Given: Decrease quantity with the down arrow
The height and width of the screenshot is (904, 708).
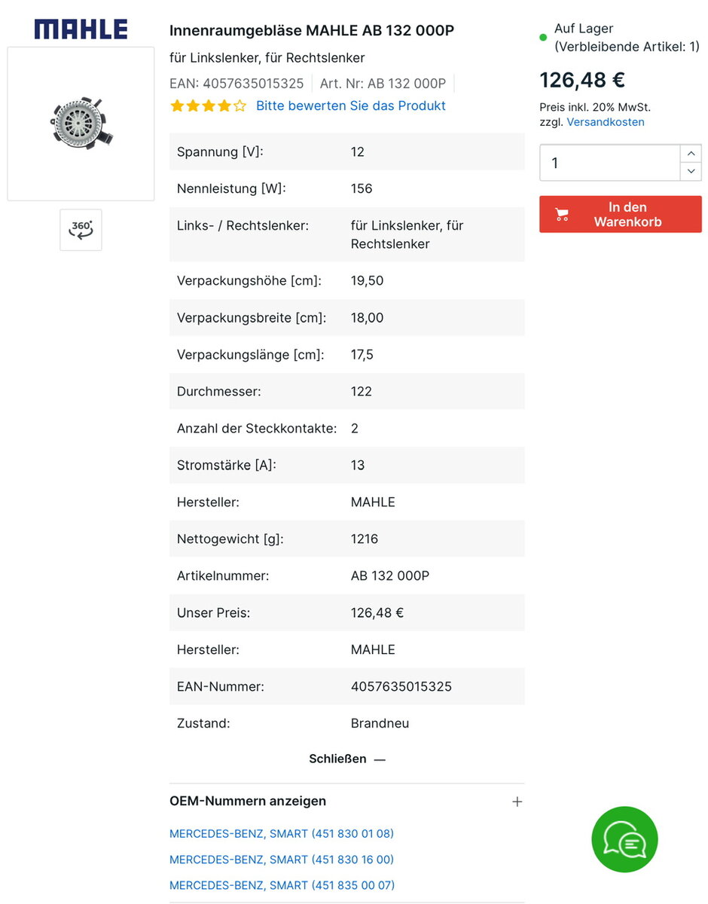Looking at the screenshot, I should tap(691, 172).
